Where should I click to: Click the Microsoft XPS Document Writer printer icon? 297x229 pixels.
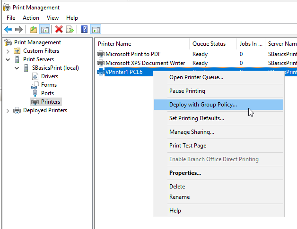pos(101,63)
